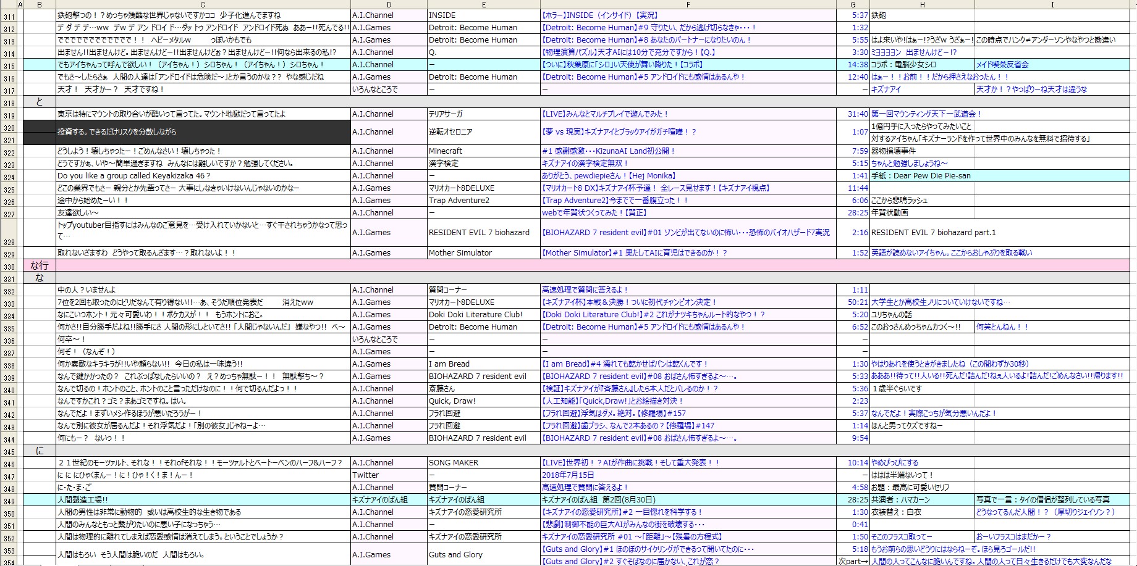The image size is (1137, 566).
Task: Select the Do you like a group called Keyakizaka 46？ cell
Action: [203, 175]
